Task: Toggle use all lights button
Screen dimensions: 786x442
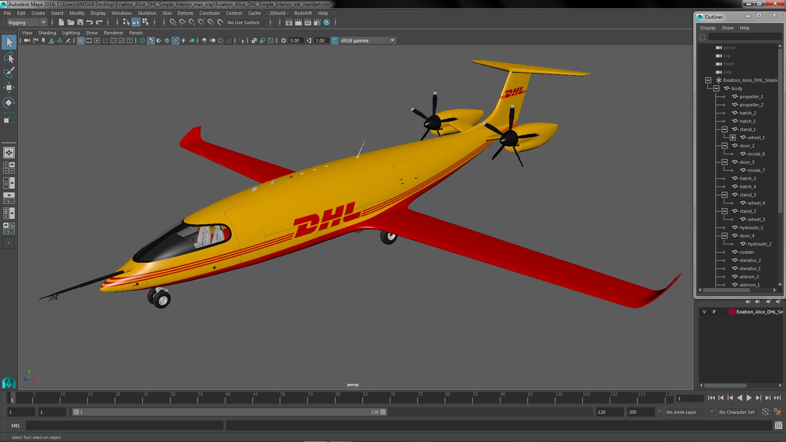Action: [183, 41]
